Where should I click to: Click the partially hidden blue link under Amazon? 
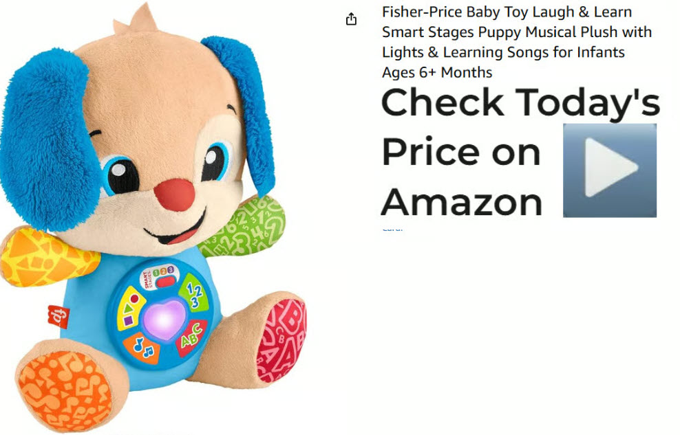pos(392,229)
